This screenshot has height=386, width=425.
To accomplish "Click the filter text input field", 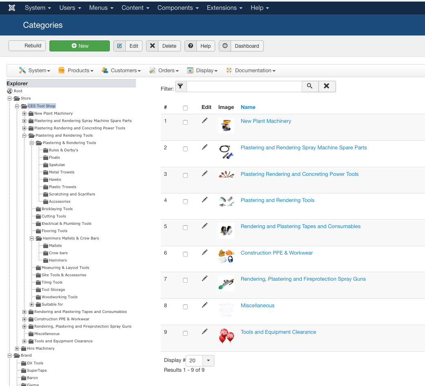I will pos(244,86).
